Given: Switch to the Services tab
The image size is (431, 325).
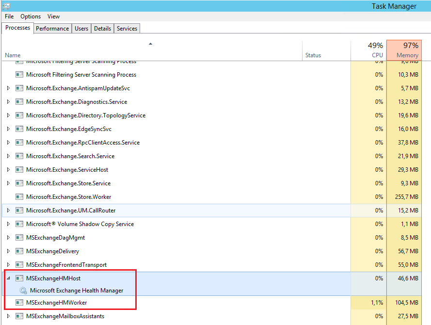Looking at the screenshot, I should coord(127,29).
